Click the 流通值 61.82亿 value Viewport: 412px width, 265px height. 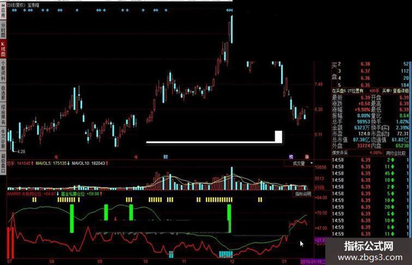[400, 140]
